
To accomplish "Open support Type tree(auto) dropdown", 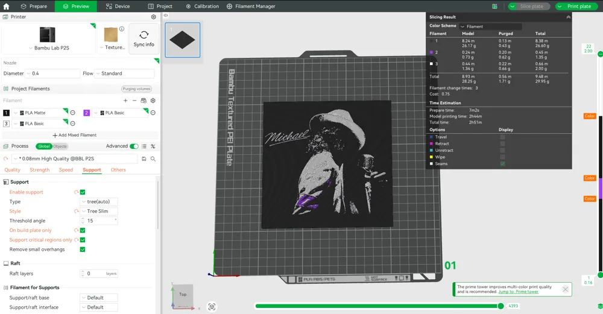I will point(99,202).
